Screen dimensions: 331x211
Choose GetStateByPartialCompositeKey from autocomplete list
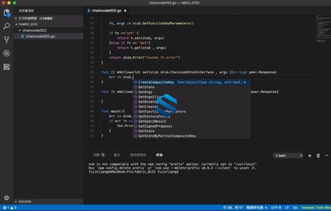(191, 136)
